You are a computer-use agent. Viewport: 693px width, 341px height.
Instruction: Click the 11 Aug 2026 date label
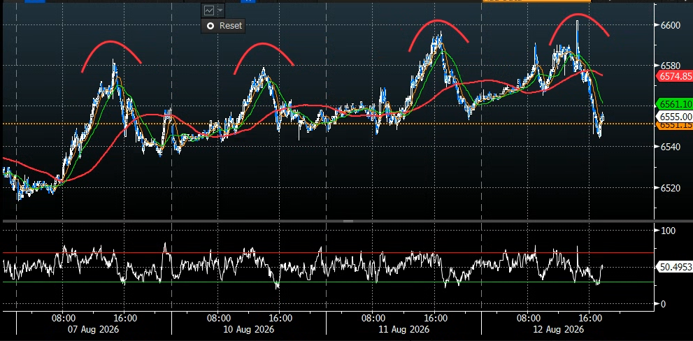pos(403,330)
